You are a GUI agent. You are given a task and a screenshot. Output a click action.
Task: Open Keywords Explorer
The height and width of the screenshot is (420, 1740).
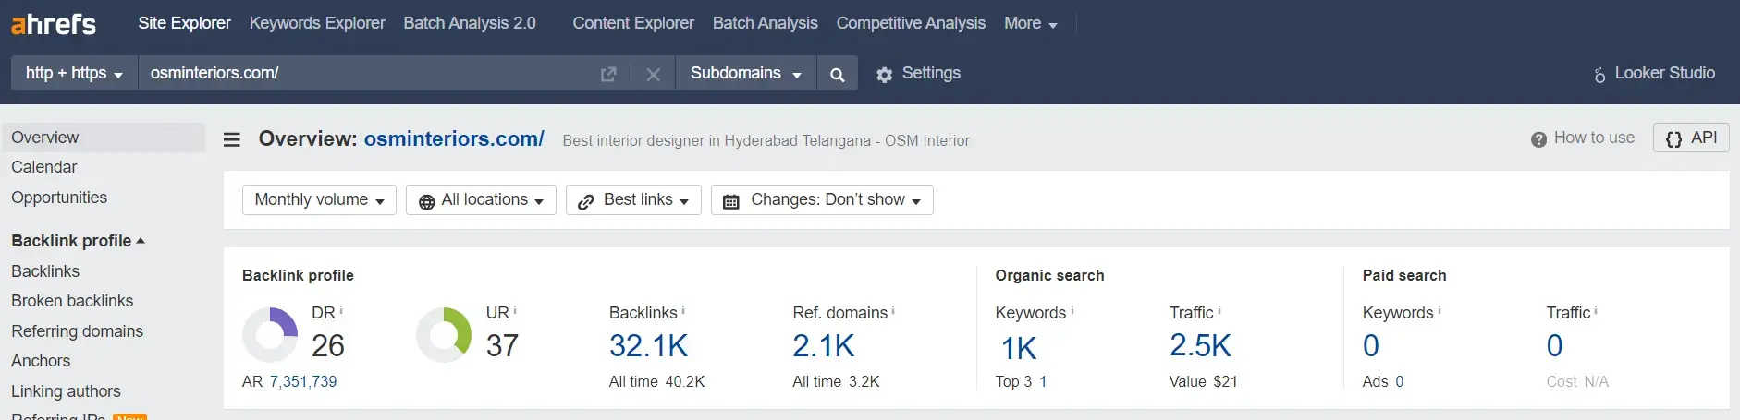pos(317,23)
